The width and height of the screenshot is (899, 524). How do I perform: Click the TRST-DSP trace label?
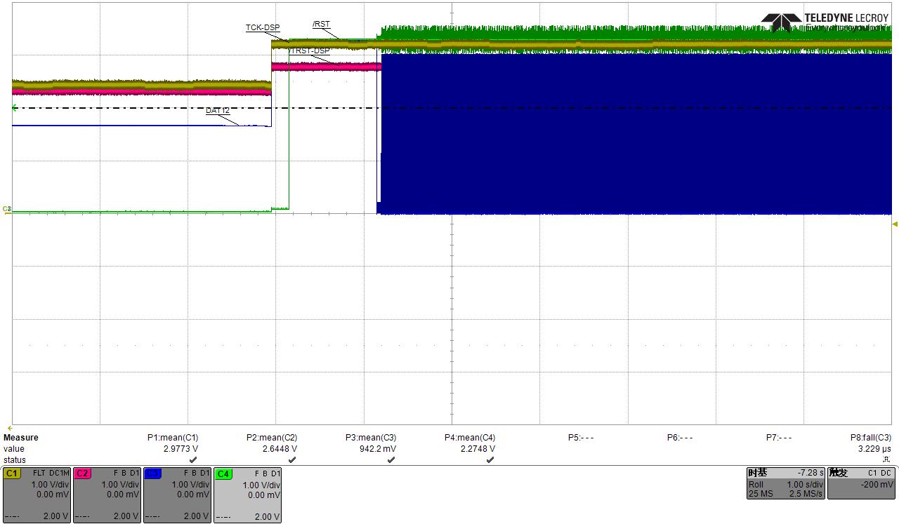[x=310, y=51]
